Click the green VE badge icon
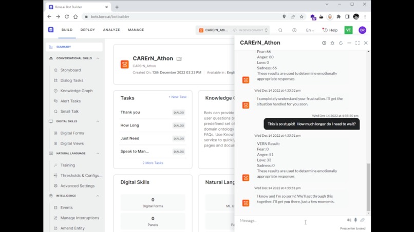The image size is (414, 232). 348,30
